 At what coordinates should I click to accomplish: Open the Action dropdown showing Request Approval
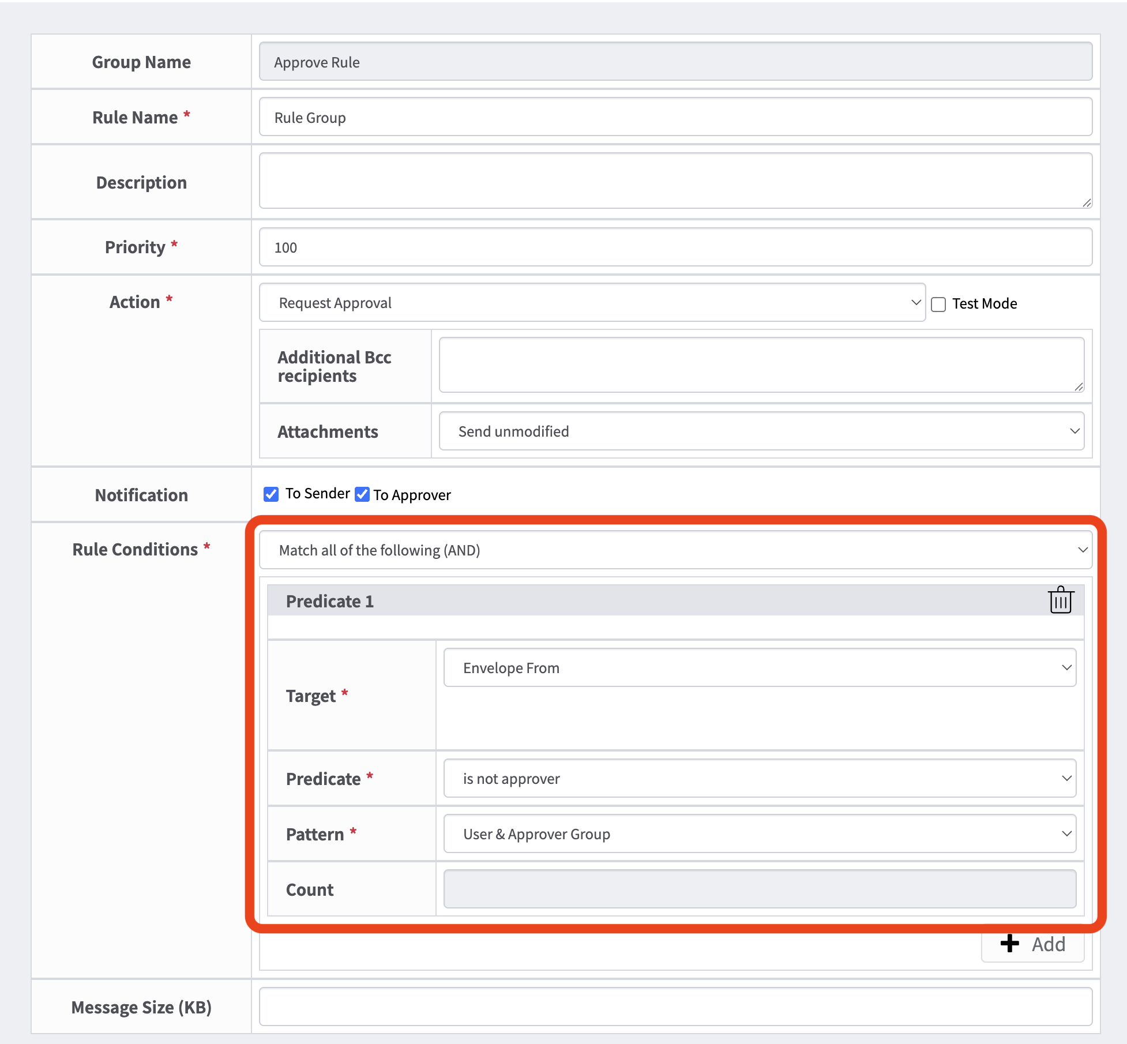pyautogui.click(x=592, y=302)
